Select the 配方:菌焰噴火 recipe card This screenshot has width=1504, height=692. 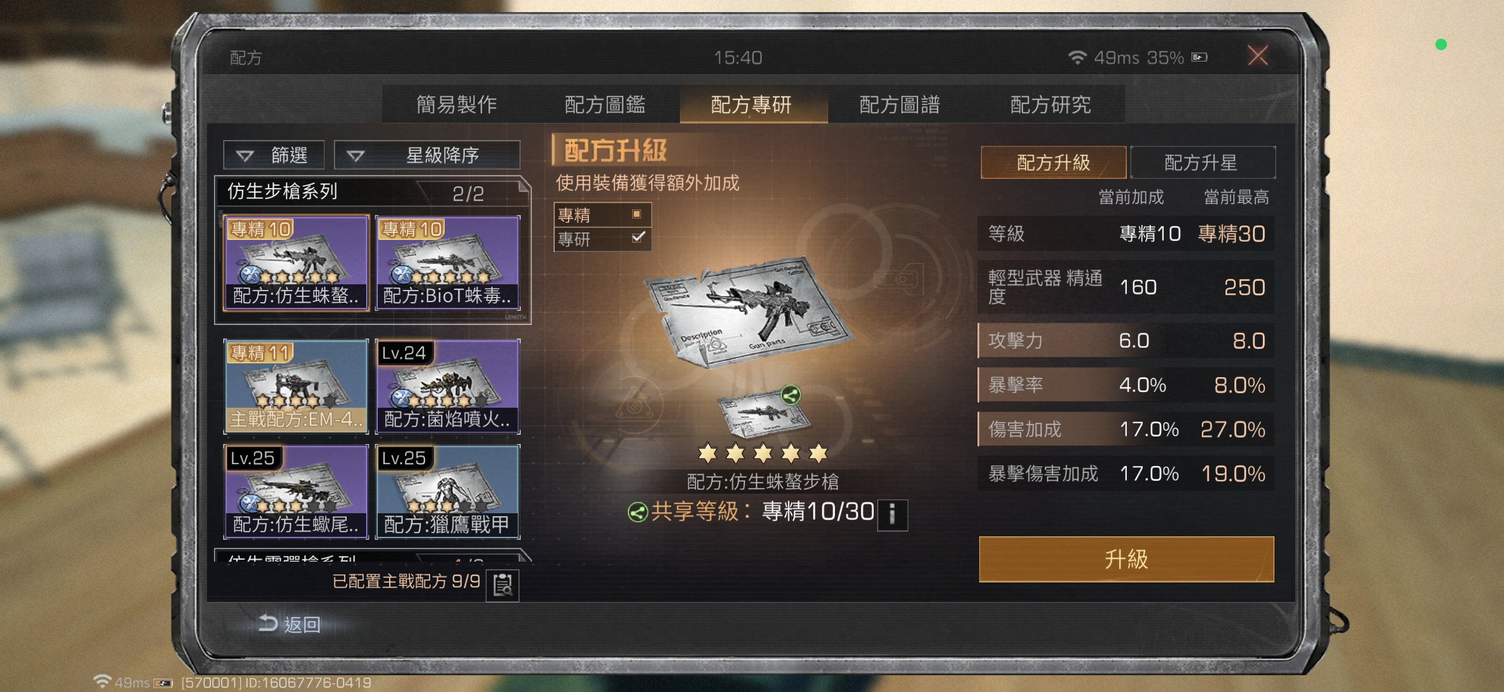tap(448, 386)
